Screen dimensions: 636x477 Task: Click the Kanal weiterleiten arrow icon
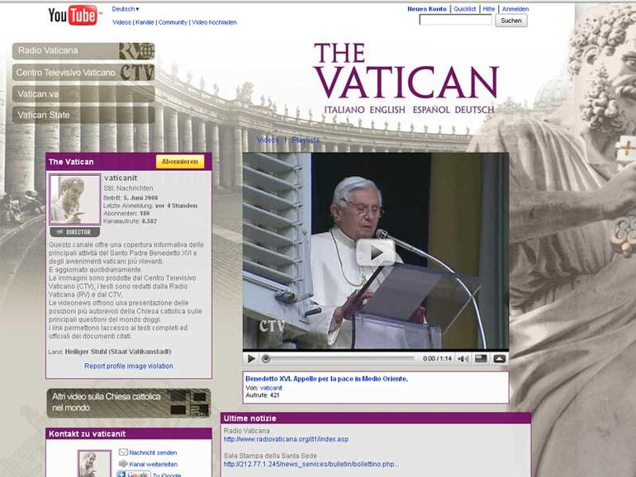(x=123, y=464)
